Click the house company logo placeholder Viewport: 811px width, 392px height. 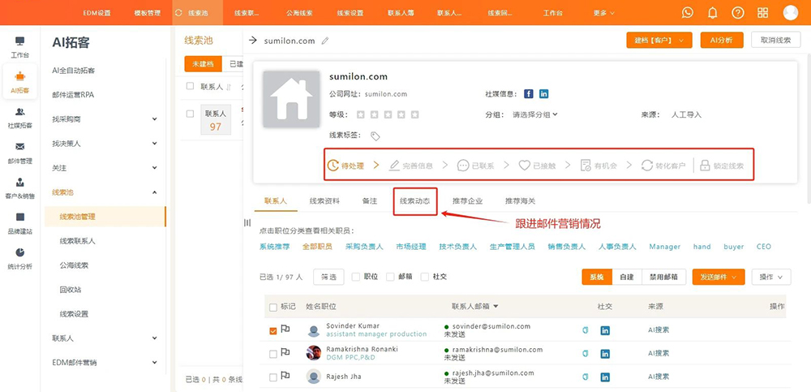pos(291,100)
